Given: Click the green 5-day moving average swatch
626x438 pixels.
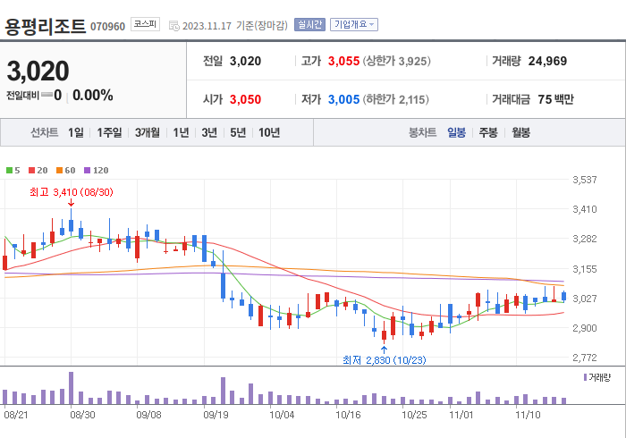Looking at the screenshot, I should click(9, 171).
